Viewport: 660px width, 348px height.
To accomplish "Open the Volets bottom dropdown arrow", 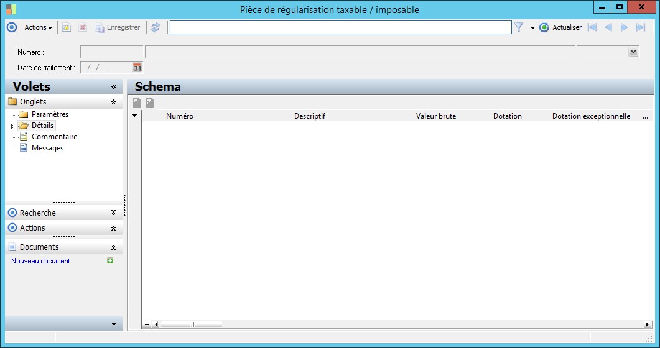I will pos(114,324).
